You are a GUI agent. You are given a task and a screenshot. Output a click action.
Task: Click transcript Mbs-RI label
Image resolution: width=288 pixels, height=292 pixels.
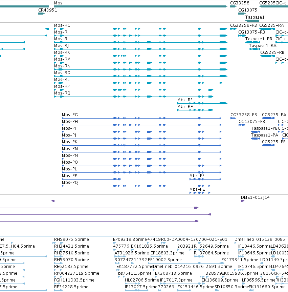pos(61,39)
